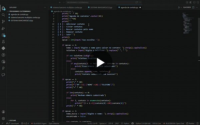
Task: Click the command center search box
Action: tap(104, 2)
